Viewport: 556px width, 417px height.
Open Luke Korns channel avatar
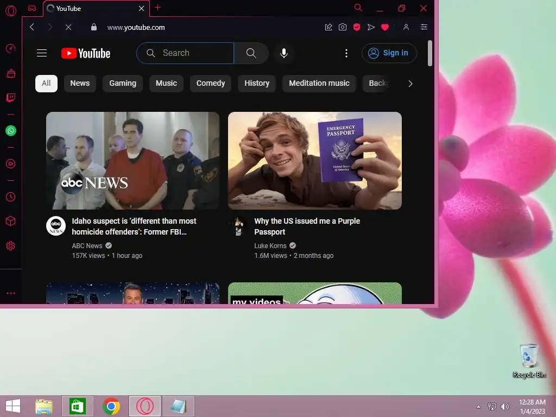coord(238,226)
